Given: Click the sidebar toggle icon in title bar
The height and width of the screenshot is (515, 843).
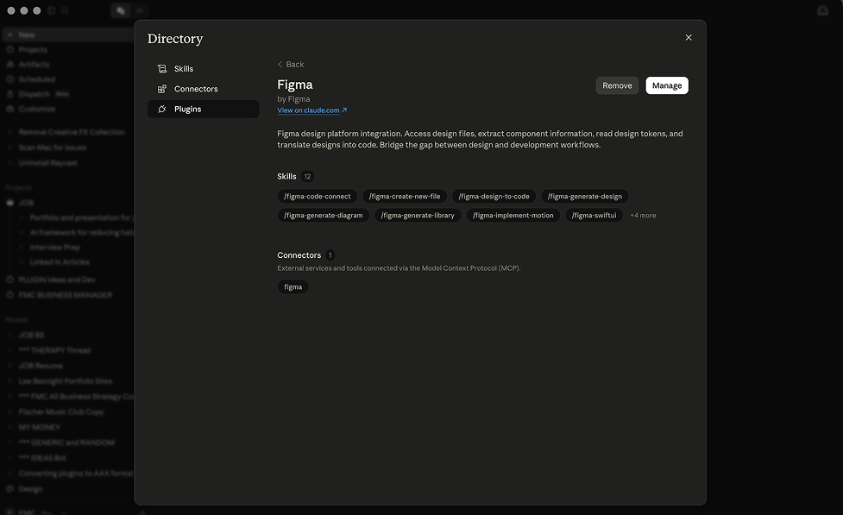Looking at the screenshot, I should point(52,10).
